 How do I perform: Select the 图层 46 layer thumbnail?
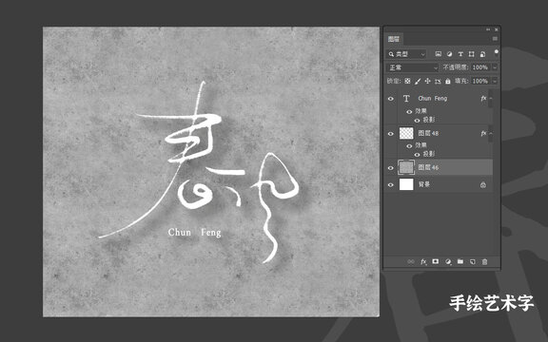(x=406, y=167)
